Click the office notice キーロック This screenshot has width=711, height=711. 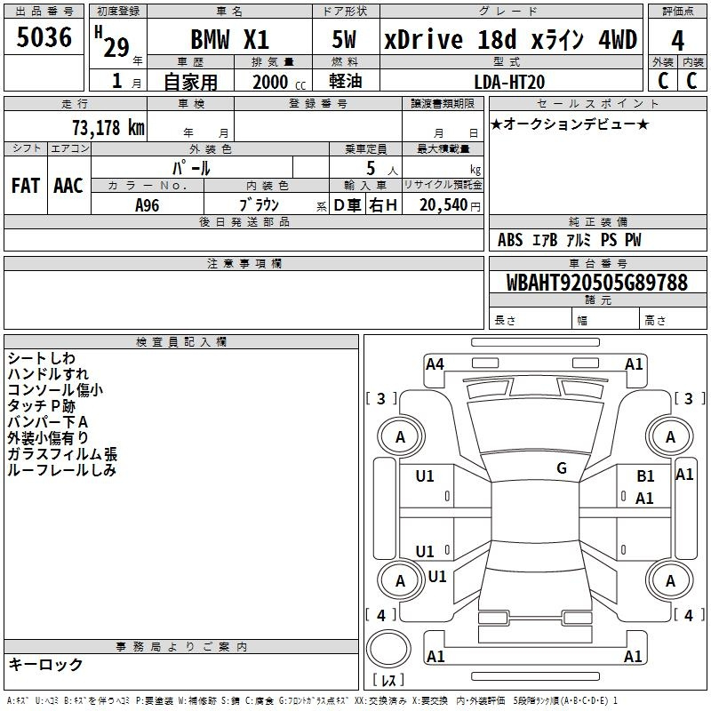pos(45,664)
